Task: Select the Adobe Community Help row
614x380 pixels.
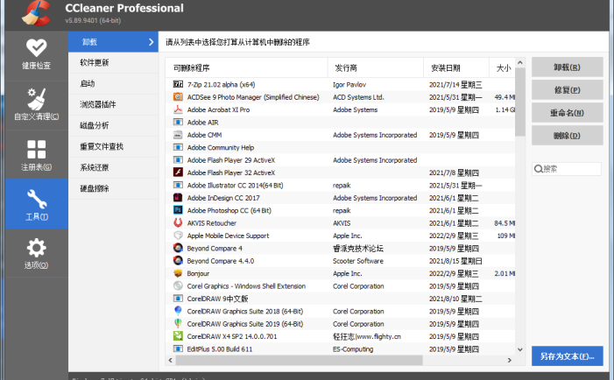Action: pos(340,148)
